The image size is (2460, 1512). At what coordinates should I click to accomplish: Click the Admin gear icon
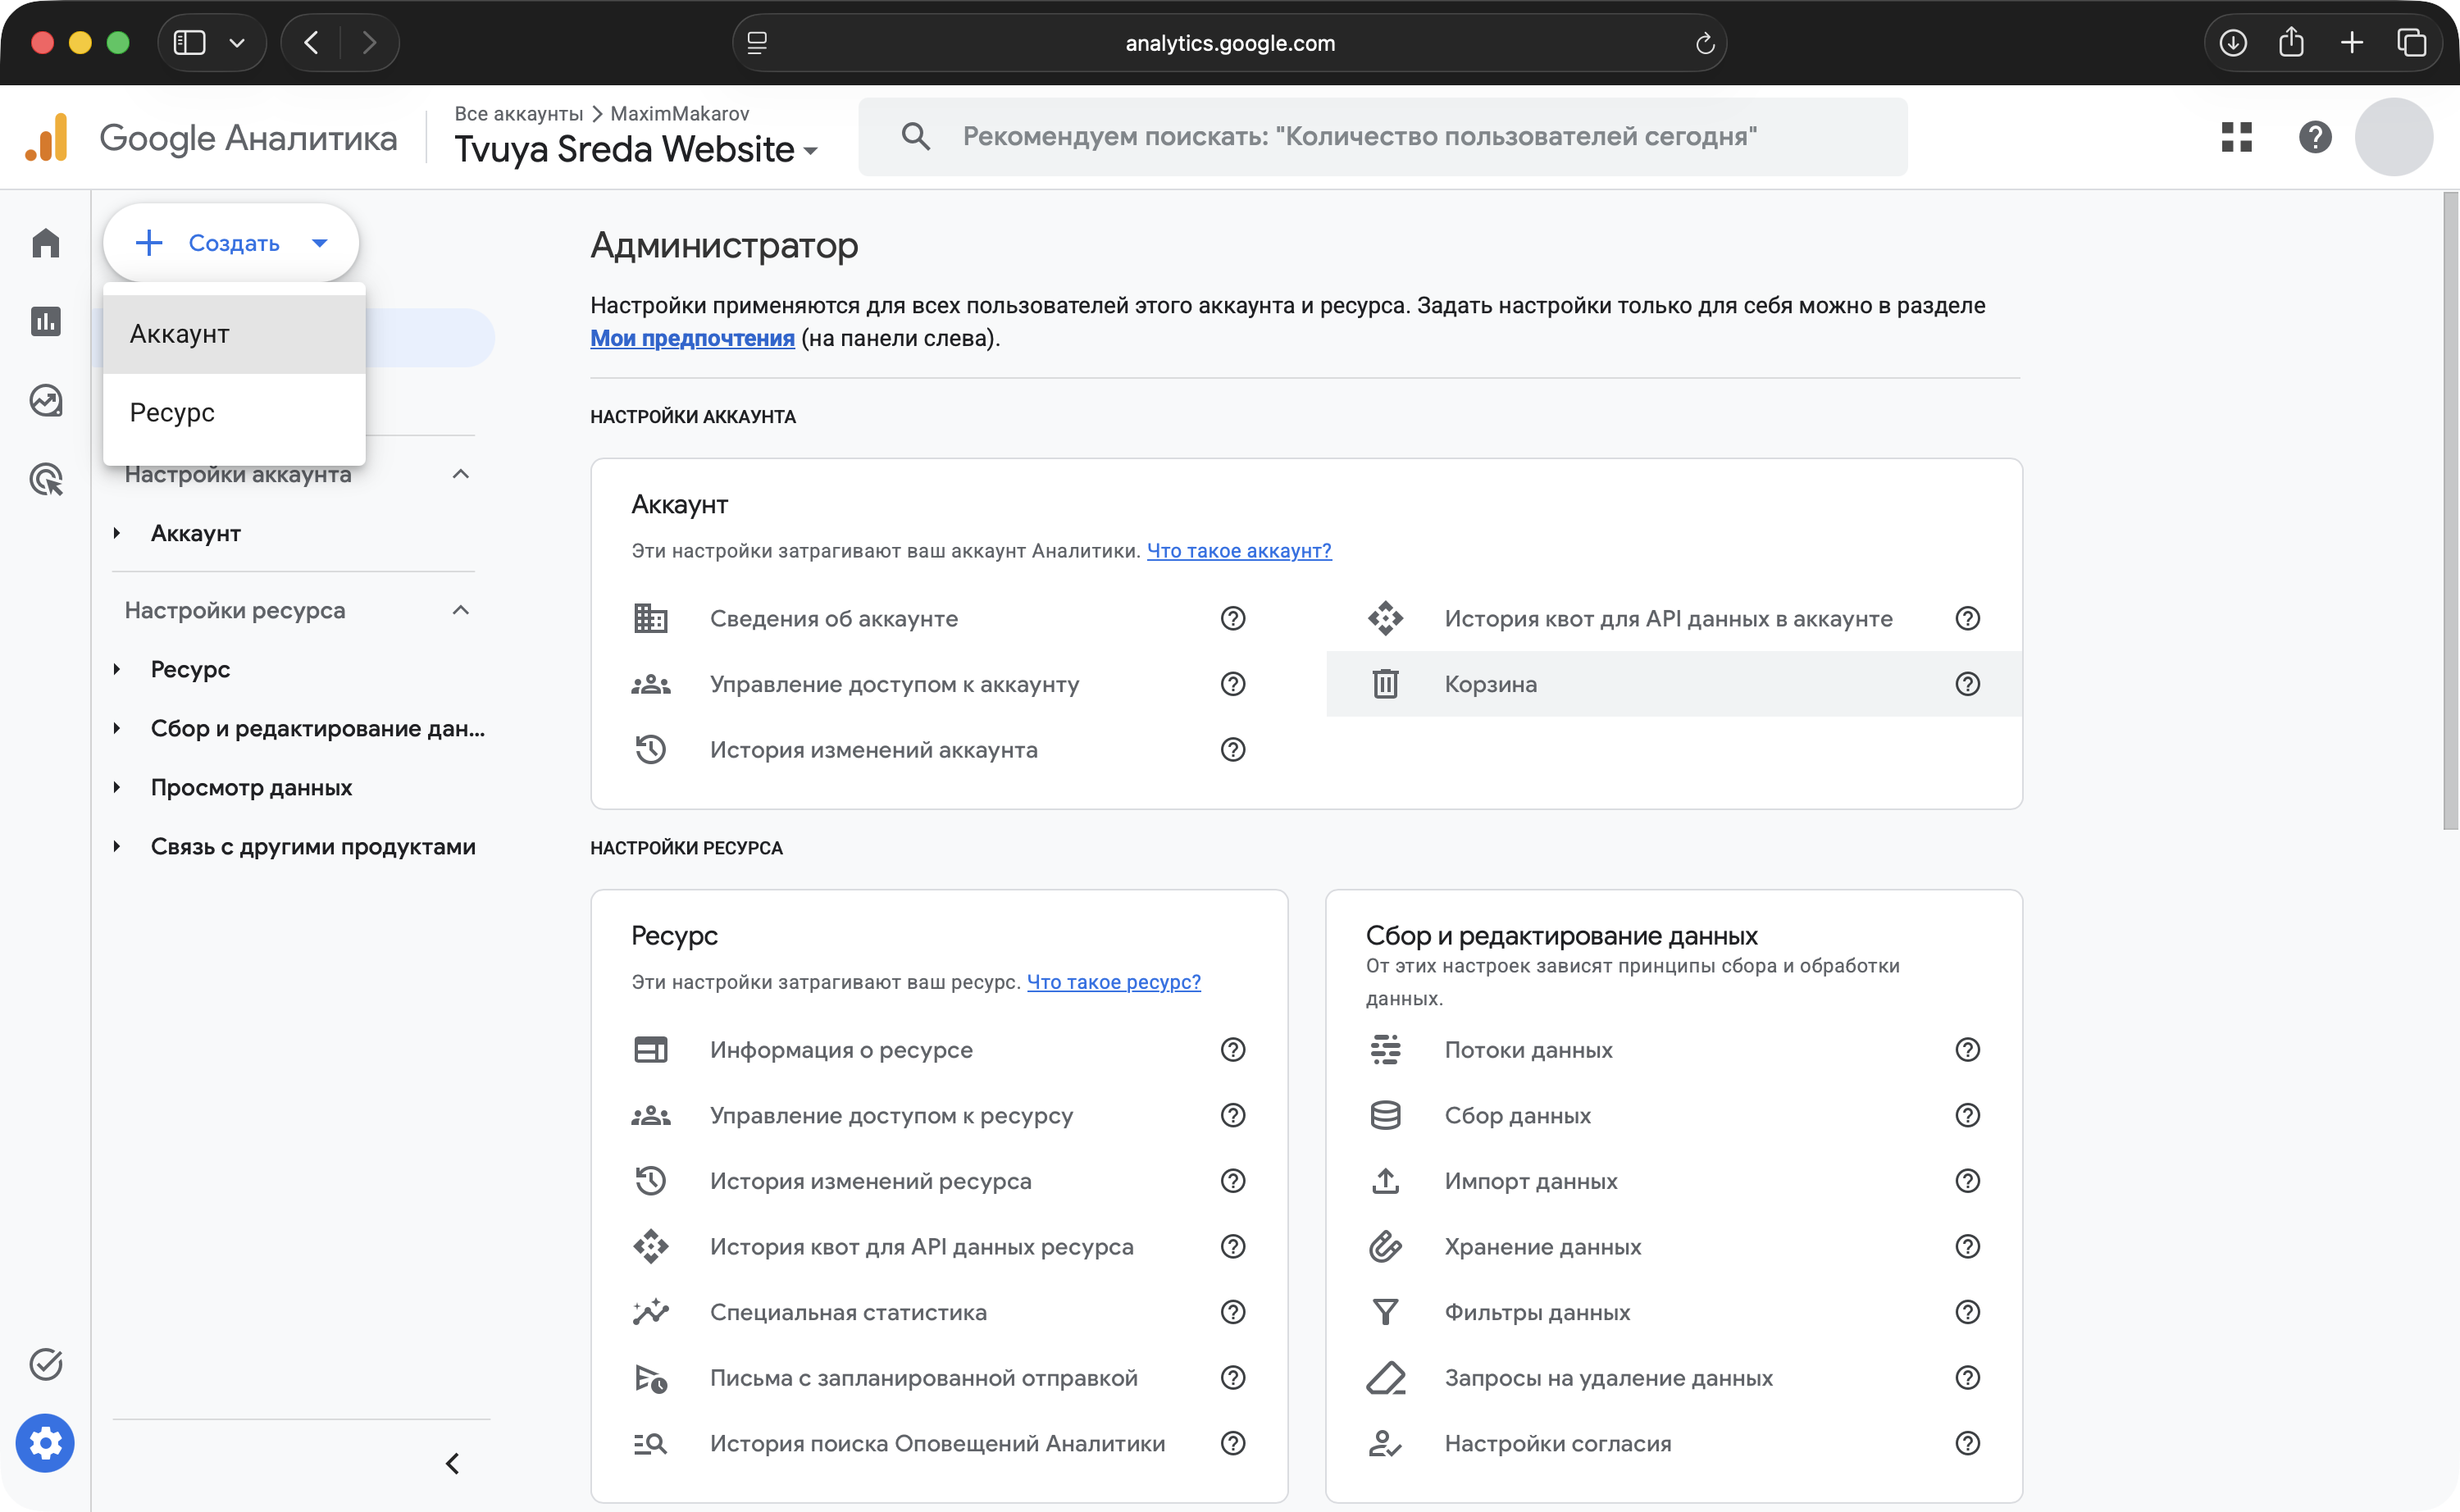point(45,1443)
